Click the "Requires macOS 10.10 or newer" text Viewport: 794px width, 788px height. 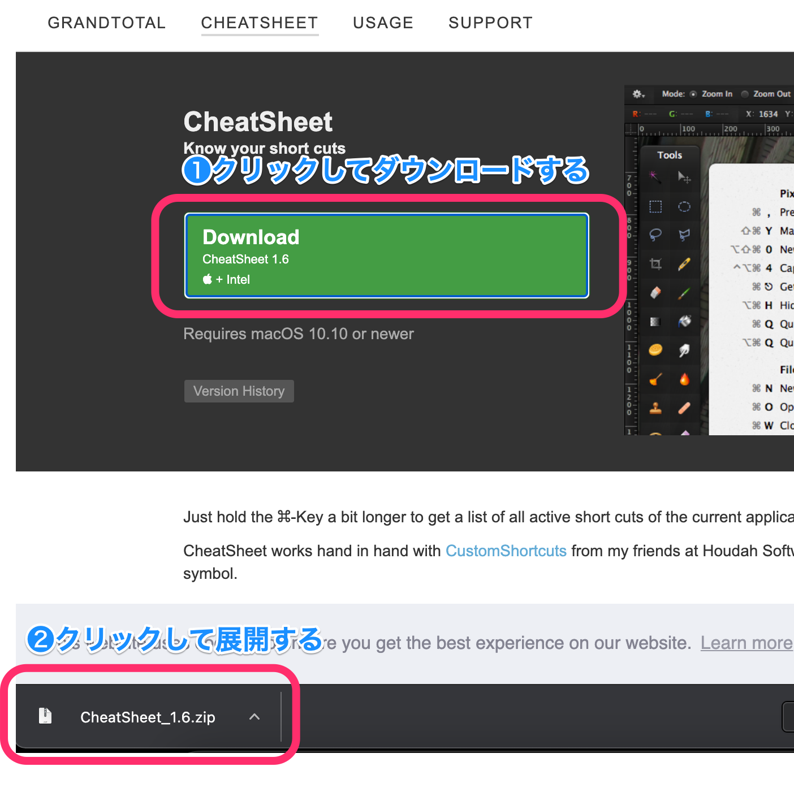tap(299, 334)
